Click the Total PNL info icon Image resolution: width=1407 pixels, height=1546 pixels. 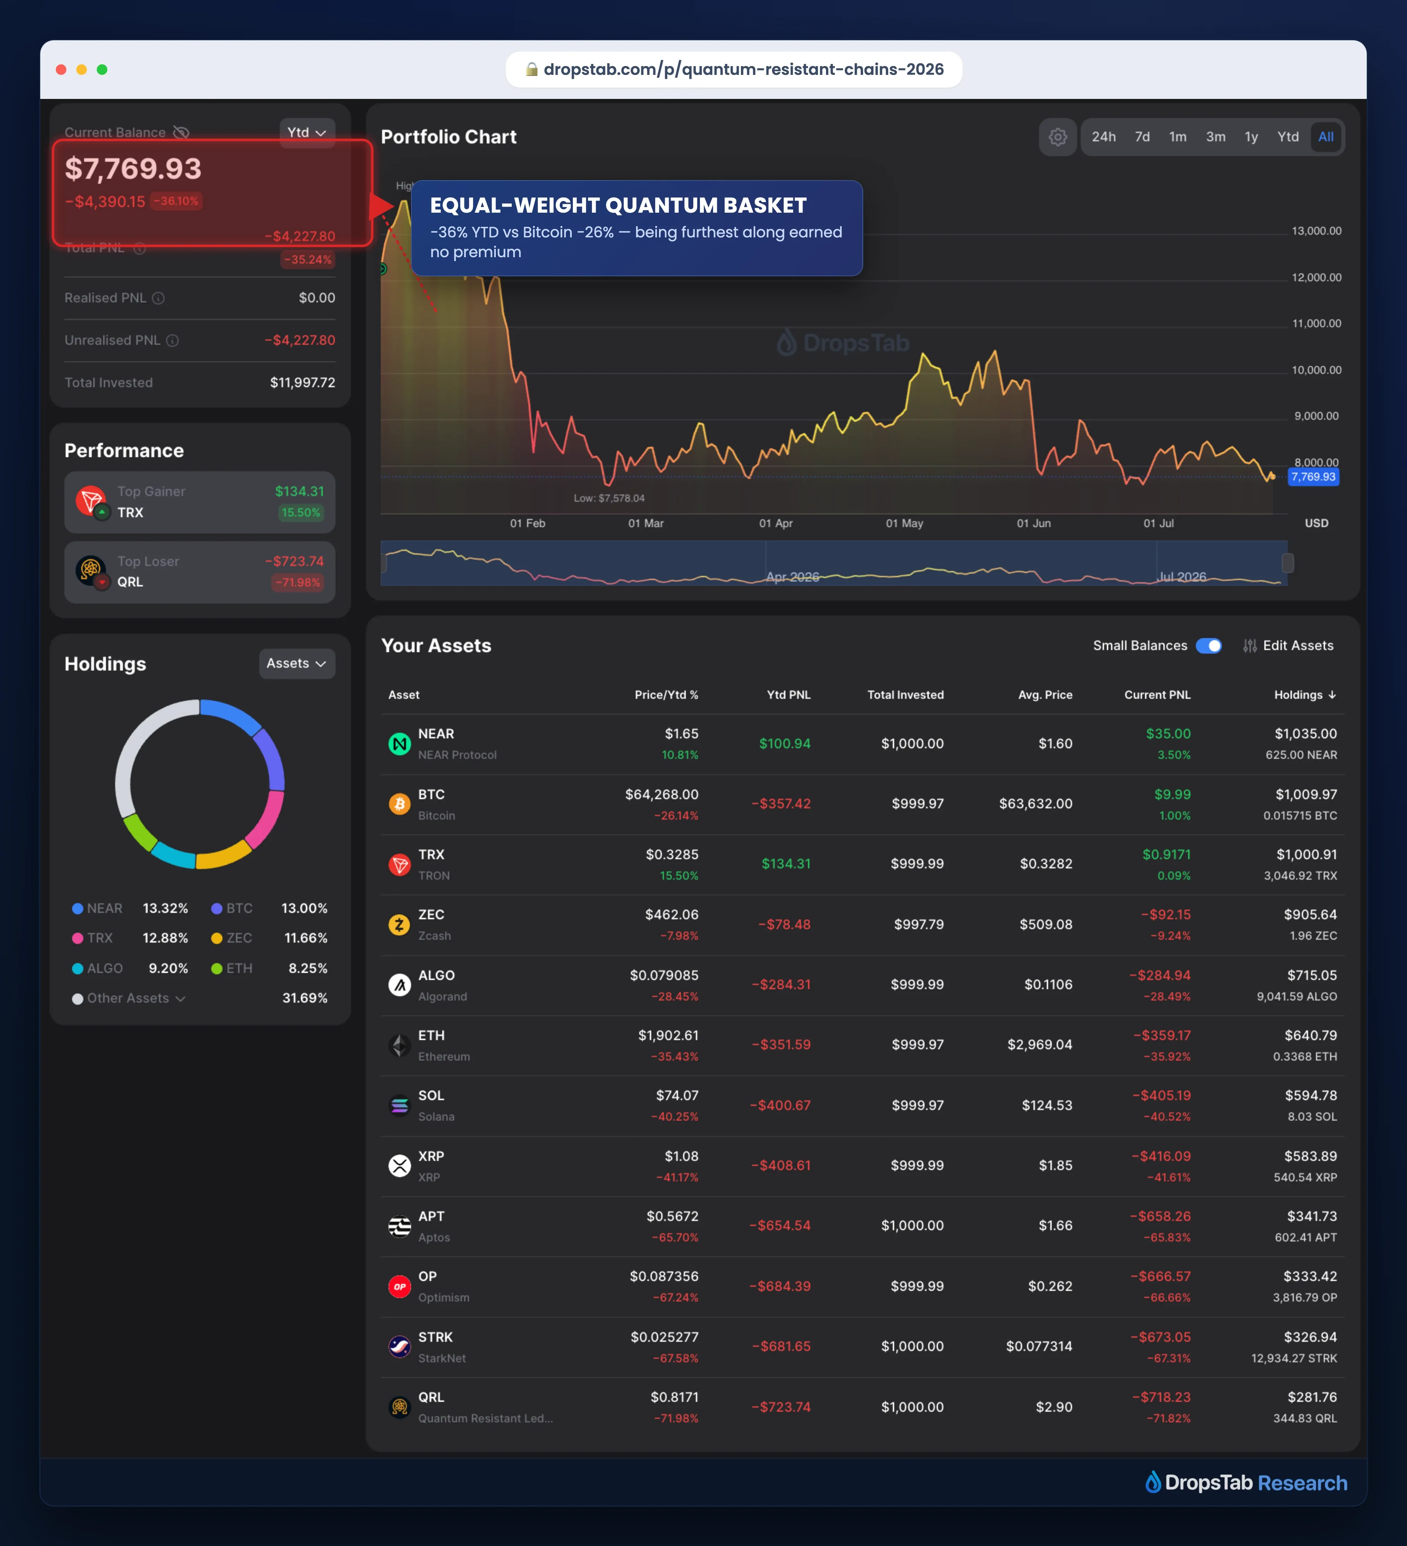(139, 248)
